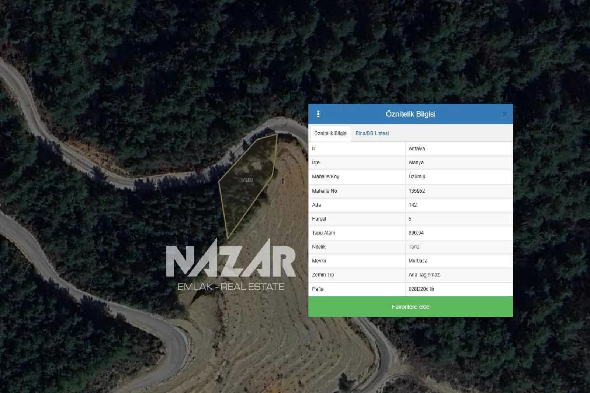Select the Alanya value in İlçe row
590x393 pixels.
pyautogui.click(x=416, y=163)
